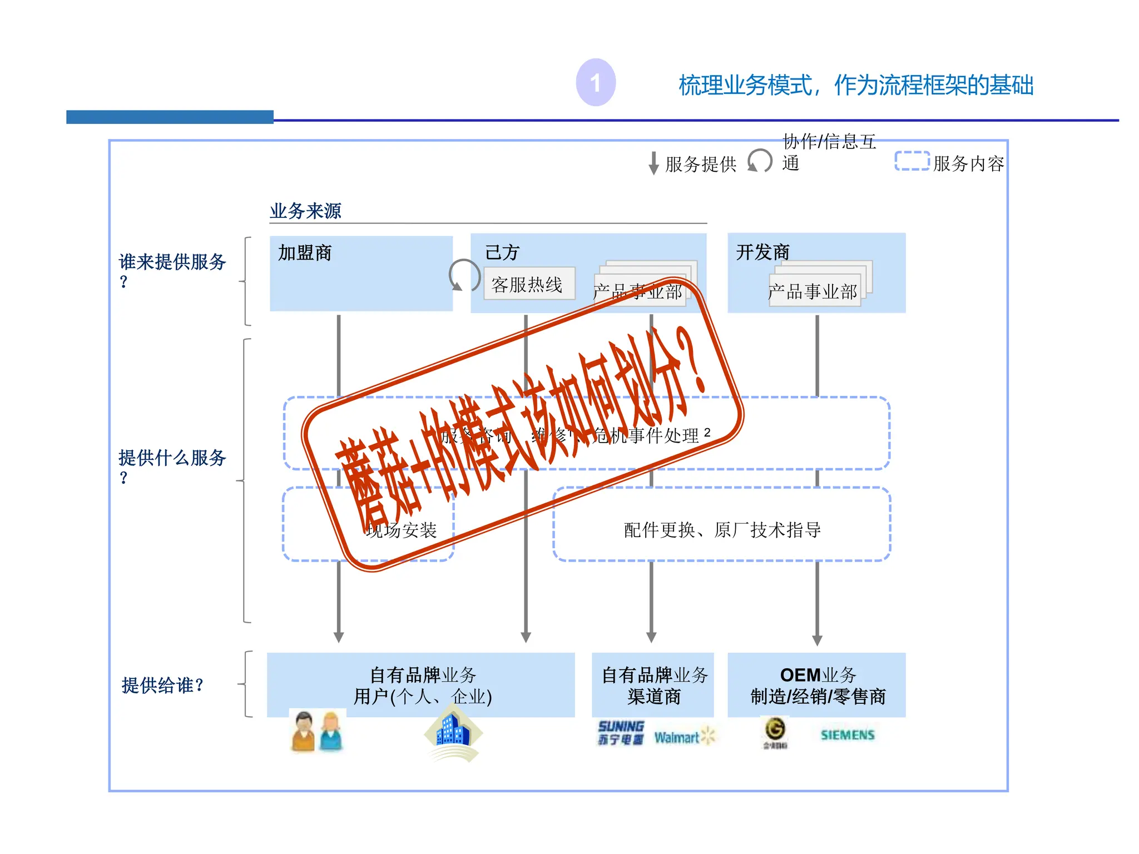Select 提供什么服务? label

pos(172,466)
